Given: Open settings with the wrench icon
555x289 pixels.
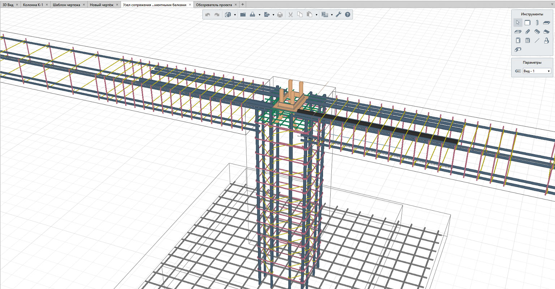Looking at the screenshot, I should pos(338,15).
